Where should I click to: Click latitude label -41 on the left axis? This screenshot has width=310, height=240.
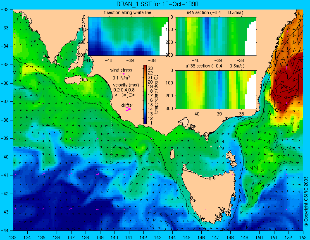(5, 175)
